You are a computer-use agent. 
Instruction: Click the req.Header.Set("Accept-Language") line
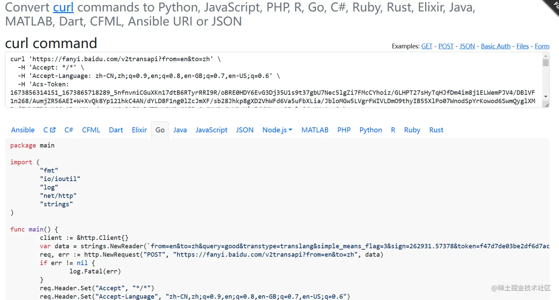pos(195,297)
